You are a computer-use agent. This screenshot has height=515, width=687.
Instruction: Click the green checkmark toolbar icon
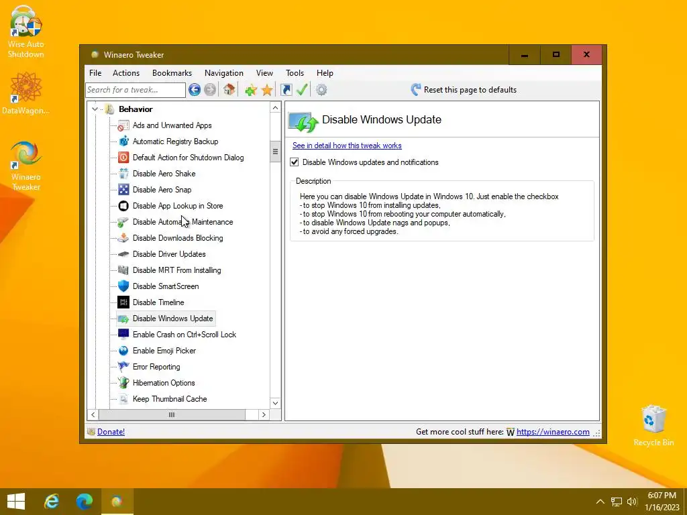302,90
